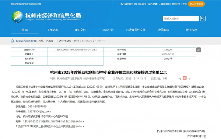Open the 政策解读 navigation tab
This screenshot has height=139, width=221.
[164, 30]
